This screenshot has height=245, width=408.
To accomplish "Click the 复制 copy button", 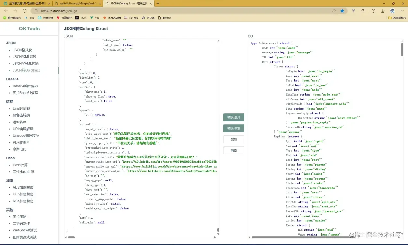I will [x=234, y=140].
